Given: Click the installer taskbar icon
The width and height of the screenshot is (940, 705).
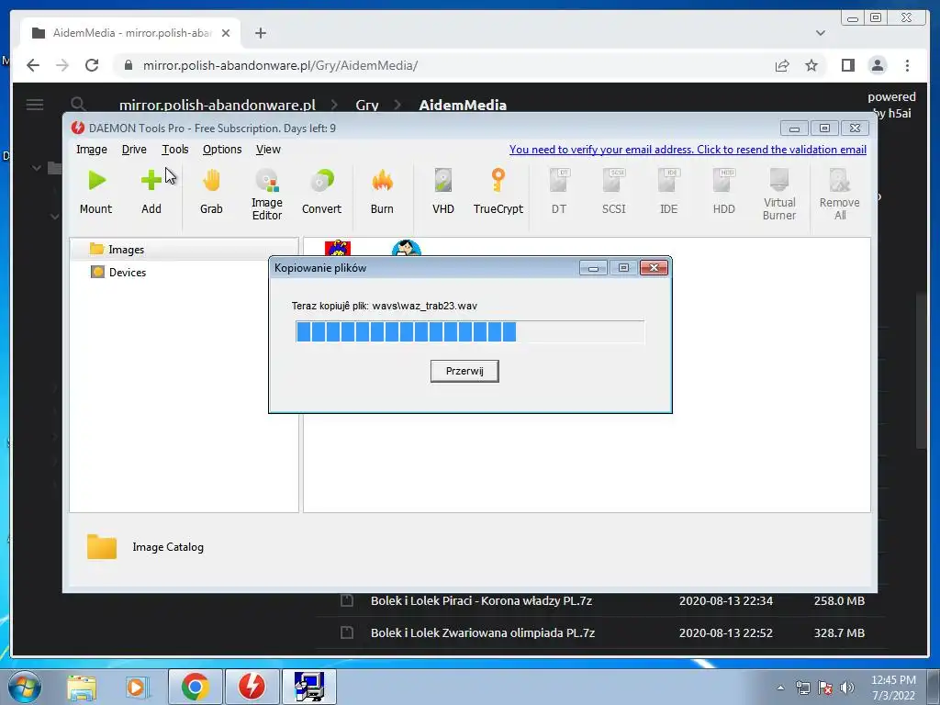Looking at the screenshot, I should 308,687.
